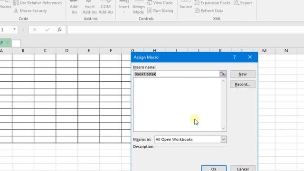Click the Record... button
The width and height of the screenshot is (304, 171).
pos(243,85)
